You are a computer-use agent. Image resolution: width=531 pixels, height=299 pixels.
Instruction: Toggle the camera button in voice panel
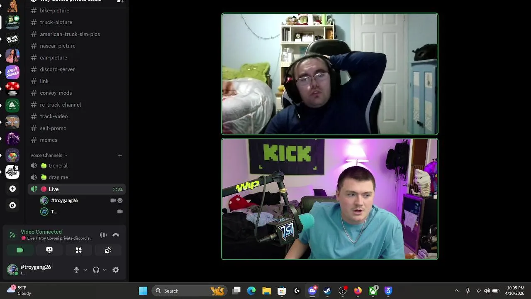(x=20, y=250)
